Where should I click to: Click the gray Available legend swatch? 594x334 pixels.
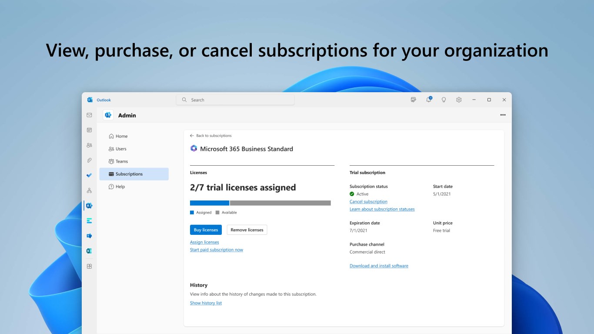coord(217,213)
